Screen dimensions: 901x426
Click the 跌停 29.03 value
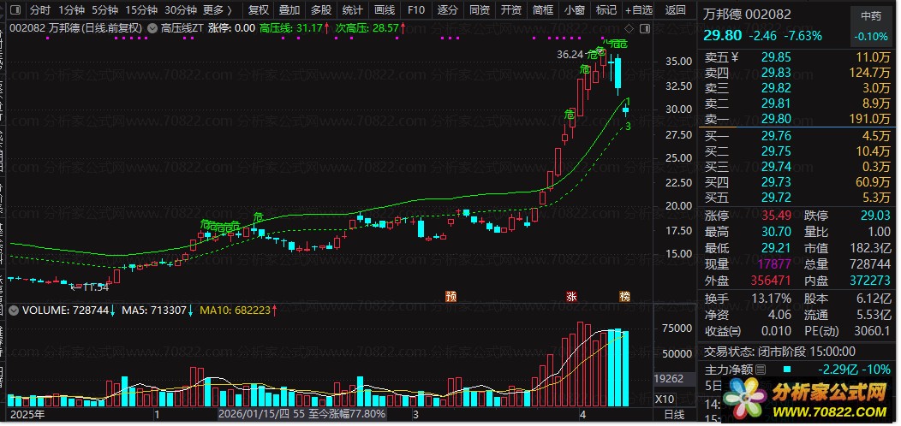(875, 216)
